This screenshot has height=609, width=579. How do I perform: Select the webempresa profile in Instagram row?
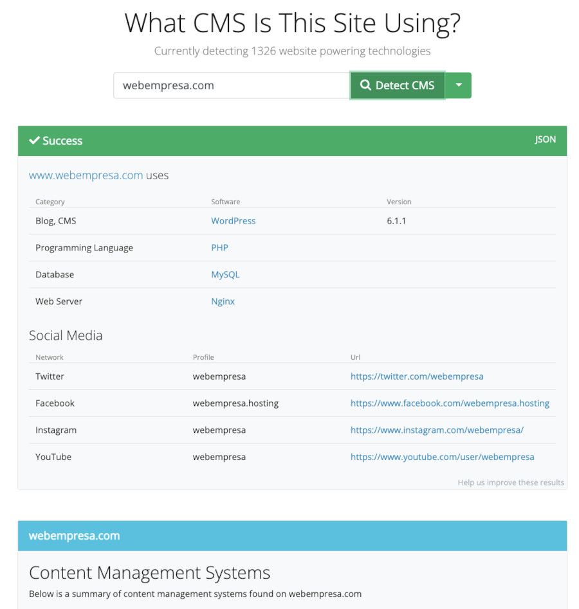(219, 430)
